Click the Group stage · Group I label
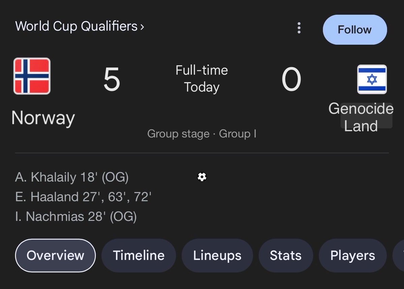The height and width of the screenshot is (289, 404). coord(202,134)
